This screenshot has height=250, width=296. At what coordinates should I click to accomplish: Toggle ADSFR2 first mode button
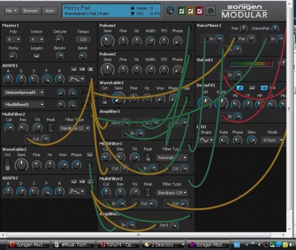[x=74, y=182]
